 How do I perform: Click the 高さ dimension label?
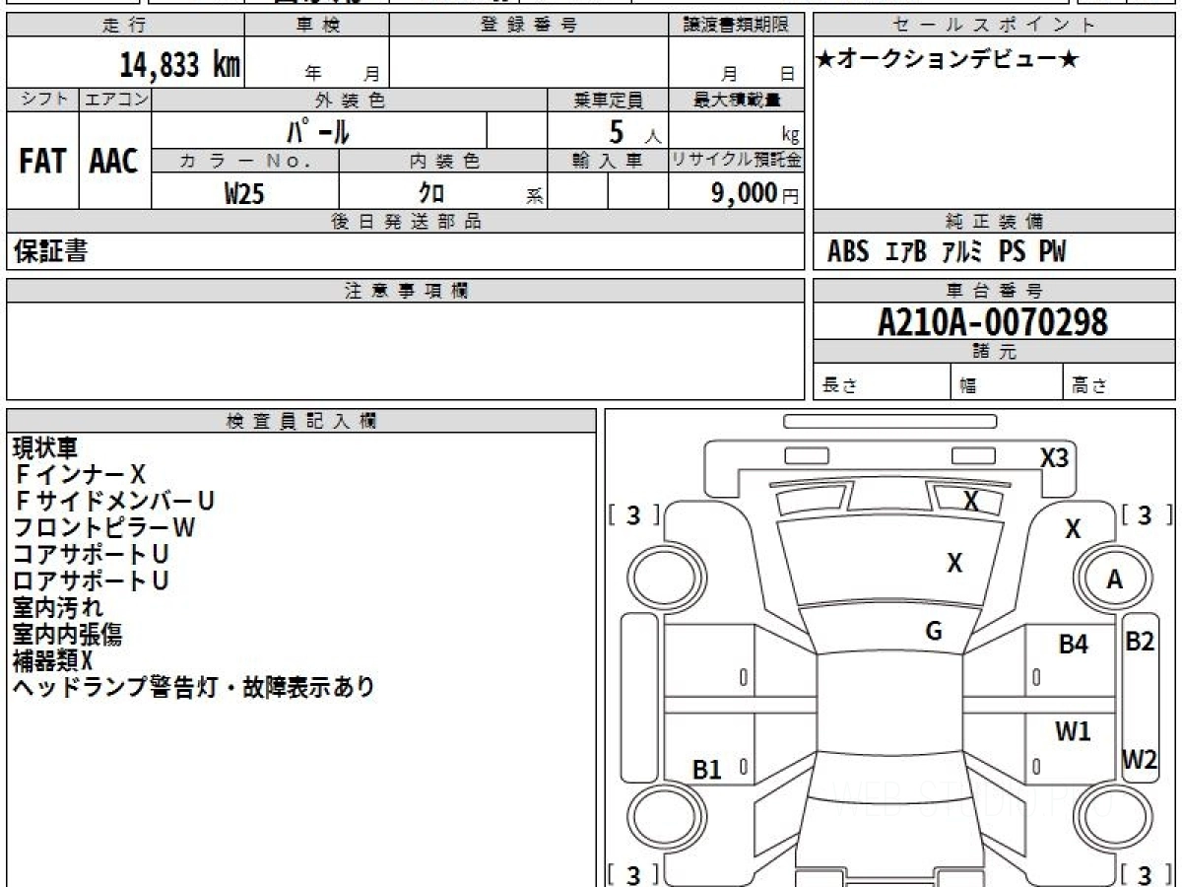tap(1089, 386)
